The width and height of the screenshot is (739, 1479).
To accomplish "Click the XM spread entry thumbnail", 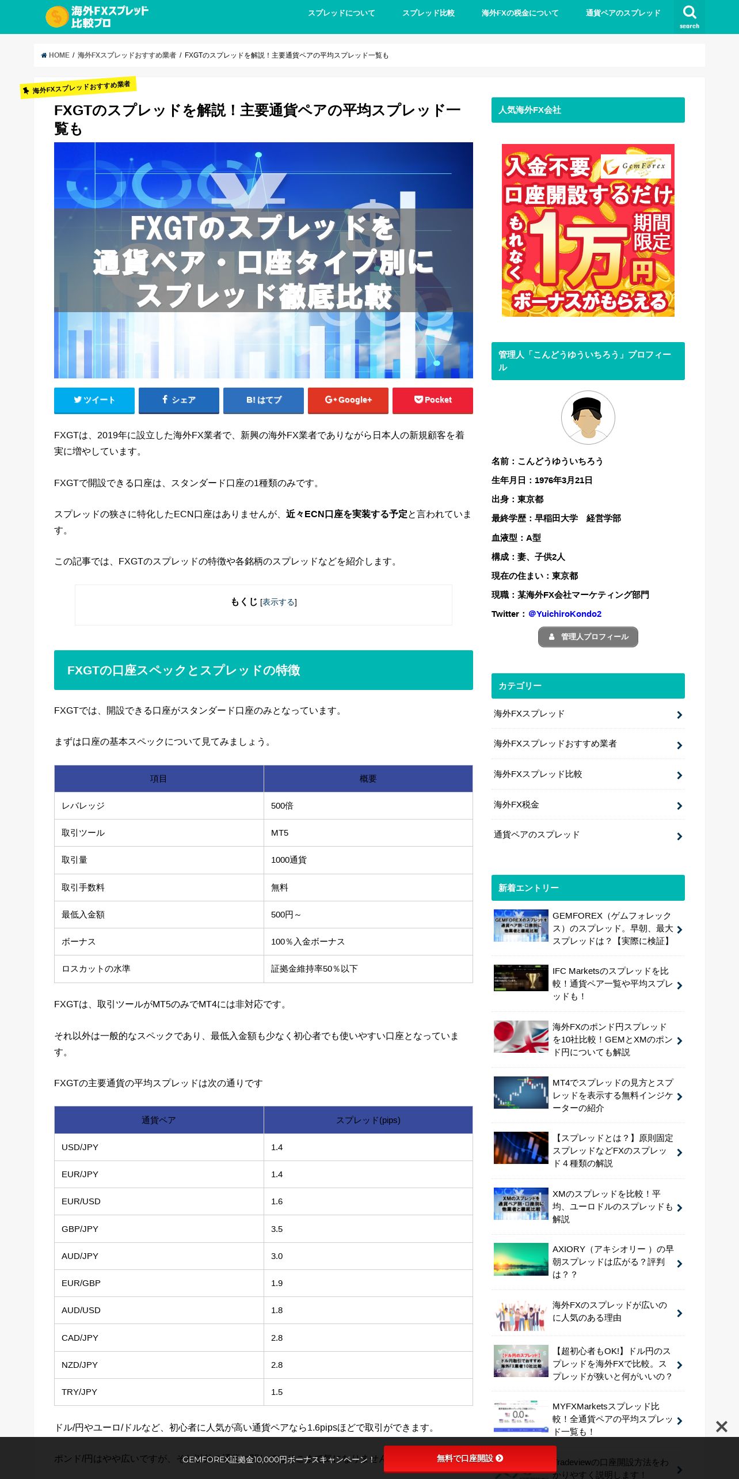I will click(521, 1204).
